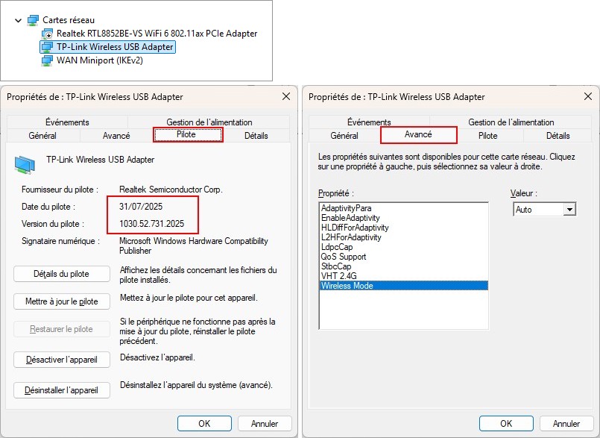Close the left properties window
Viewport: 600px width, 438px height.
coord(286,96)
